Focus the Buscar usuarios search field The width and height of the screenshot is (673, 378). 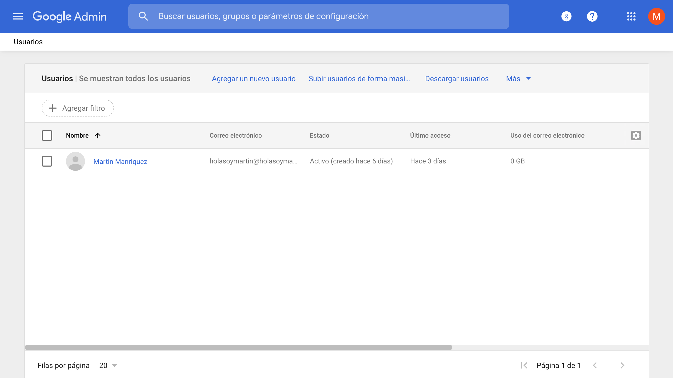point(319,16)
